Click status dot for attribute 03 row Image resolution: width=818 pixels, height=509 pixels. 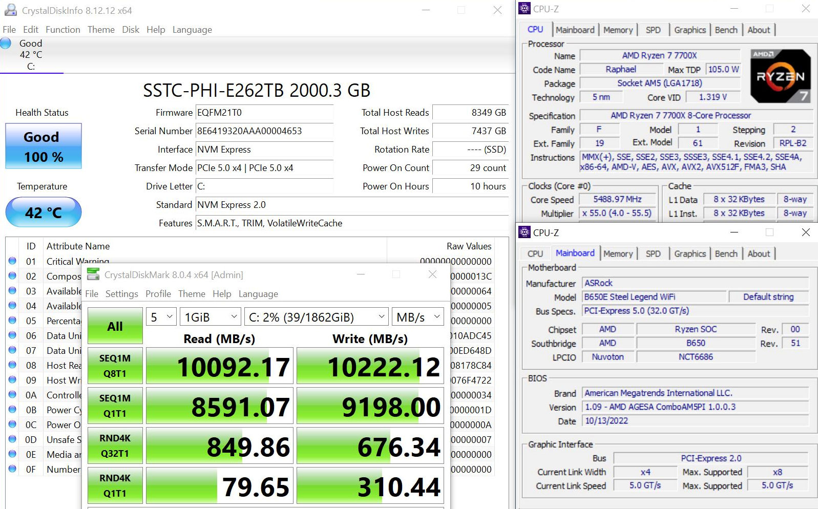coord(12,291)
